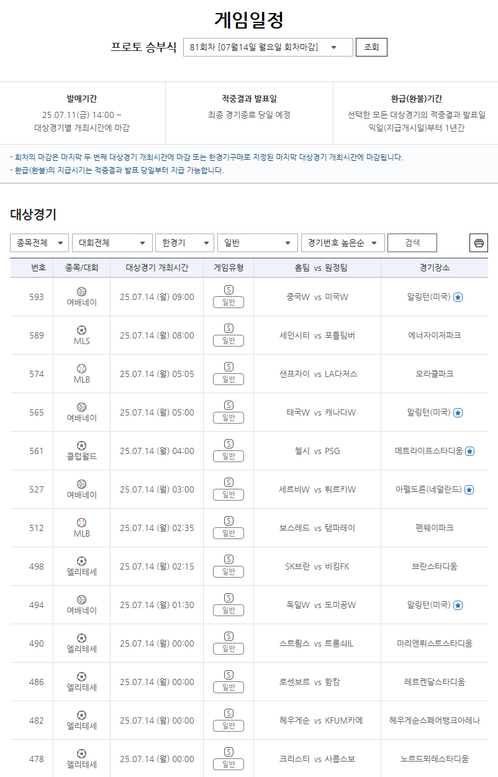Click the baseball icon for match 574
The height and width of the screenshot is (777, 498).
pyautogui.click(x=81, y=368)
